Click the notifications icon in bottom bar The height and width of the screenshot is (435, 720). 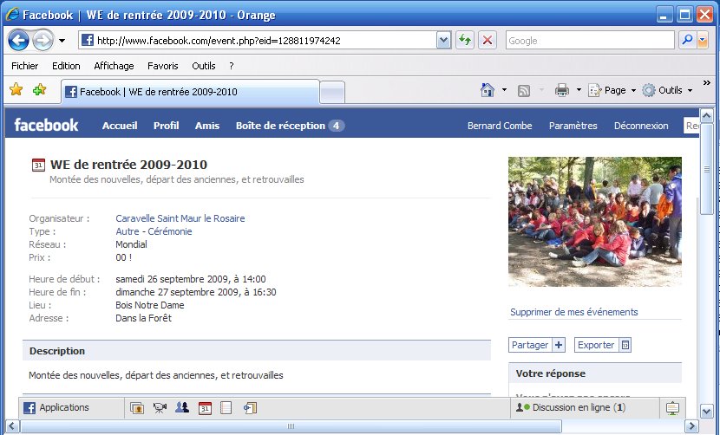tap(672, 407)
